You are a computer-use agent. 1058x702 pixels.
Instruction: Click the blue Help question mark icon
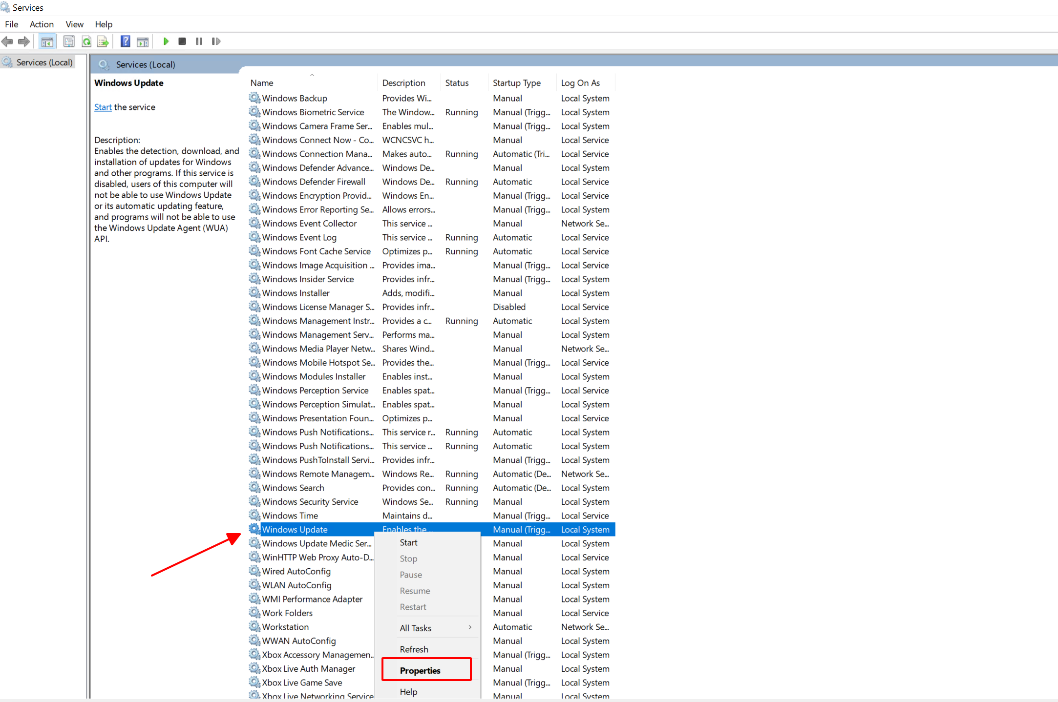pos(126,41)
